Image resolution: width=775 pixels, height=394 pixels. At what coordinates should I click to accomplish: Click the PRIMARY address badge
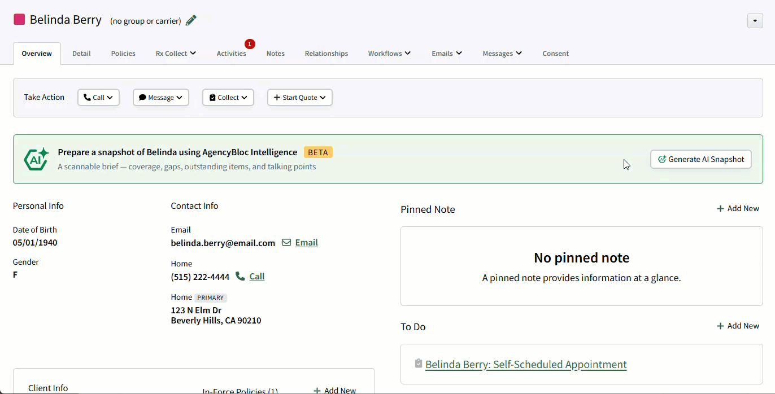tap(211, 297)
